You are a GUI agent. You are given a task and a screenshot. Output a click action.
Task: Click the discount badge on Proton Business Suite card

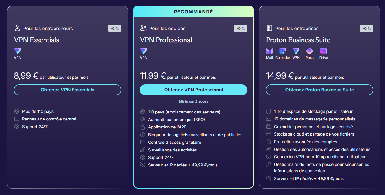click(x=367, y=28)
